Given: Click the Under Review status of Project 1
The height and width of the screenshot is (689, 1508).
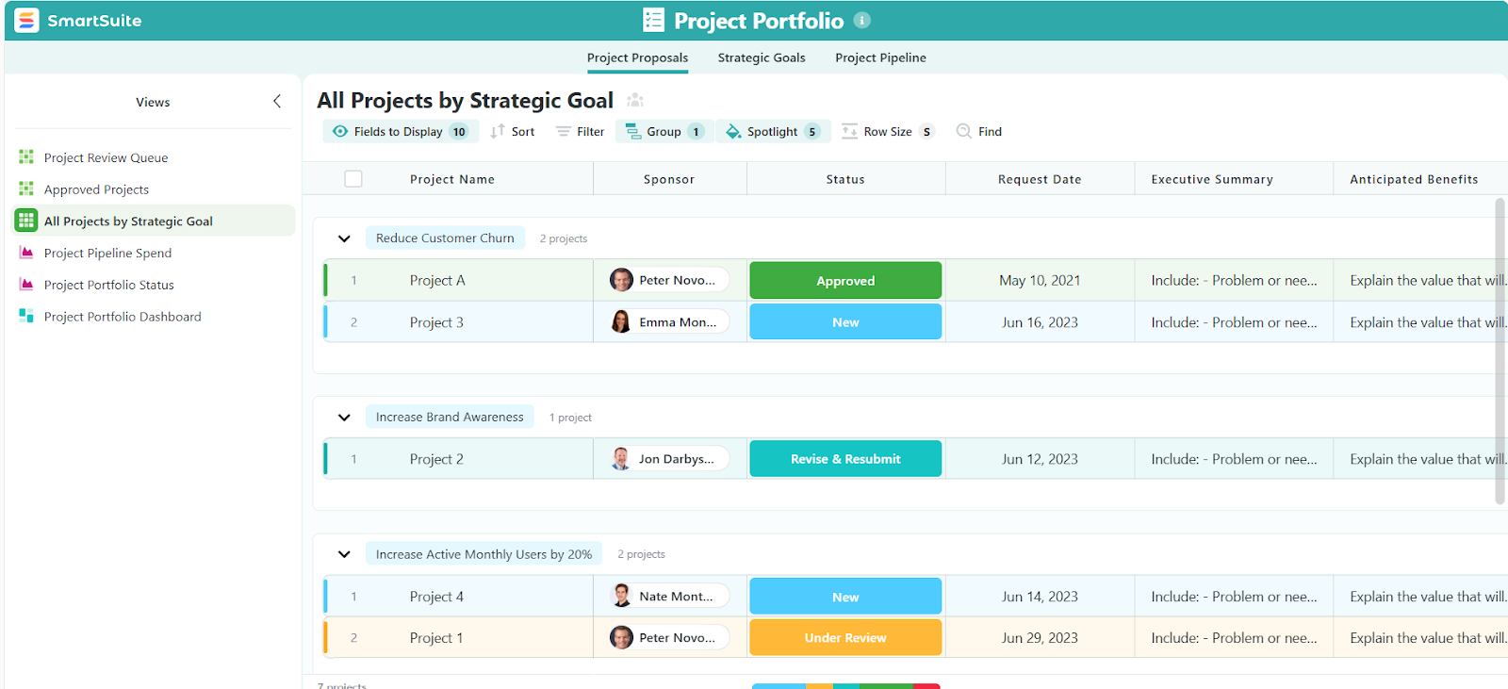Looking at the screenshot, I should [x=845, y=637].
